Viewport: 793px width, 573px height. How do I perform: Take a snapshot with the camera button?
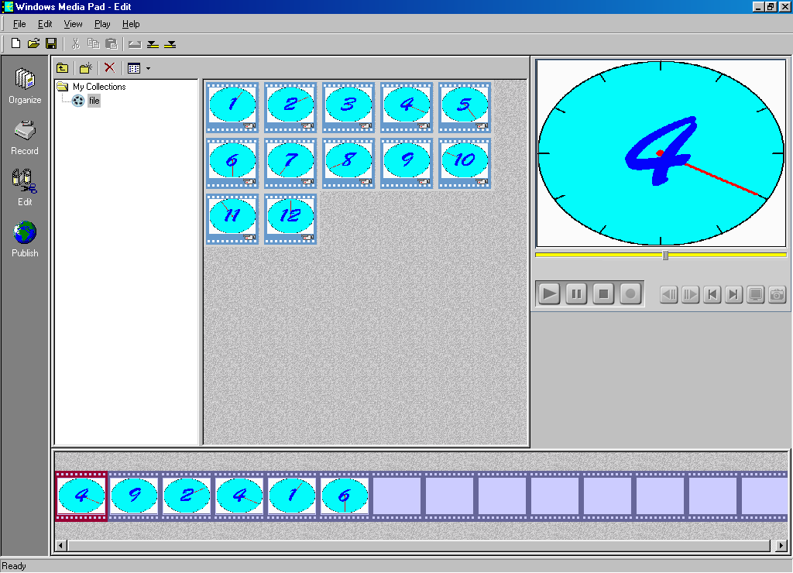click(777, 294)
